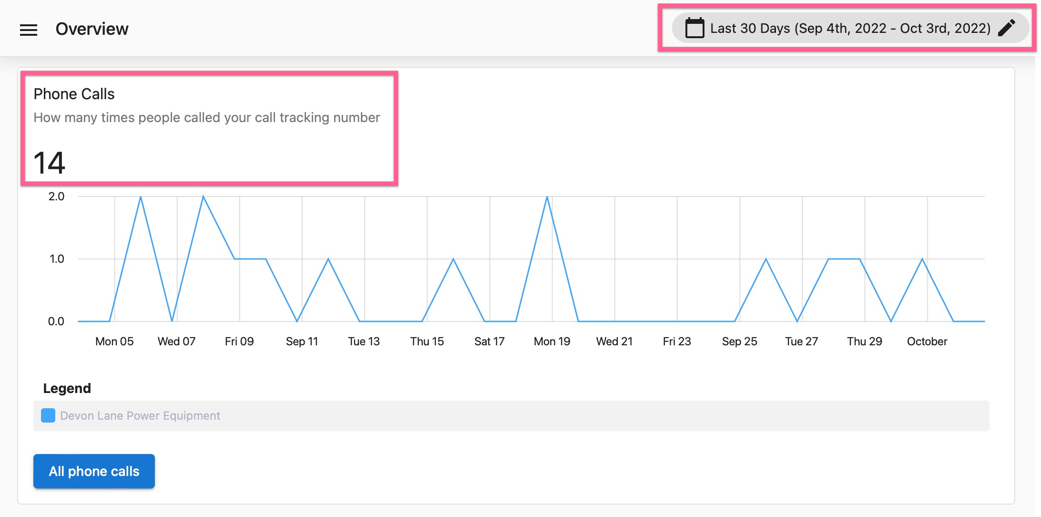The height and width of the screenshot is (517, 1041).
Task: Click the Sep 11 axis label
Action: (x=302, y=341)
